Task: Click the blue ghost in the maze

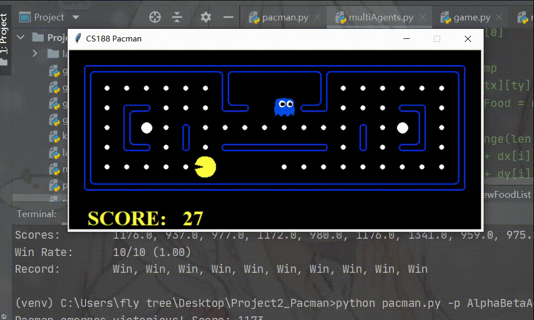Action: click(x=284, y=107)
